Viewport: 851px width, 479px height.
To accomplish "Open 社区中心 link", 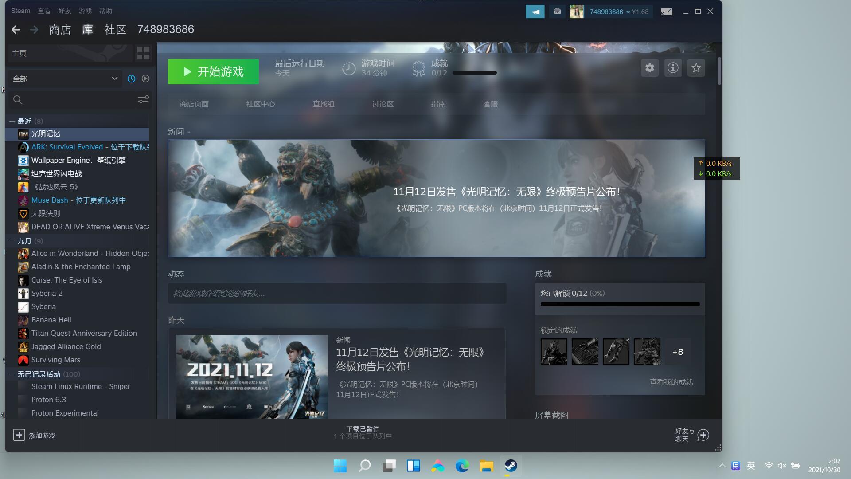I will tap(261, 104).
